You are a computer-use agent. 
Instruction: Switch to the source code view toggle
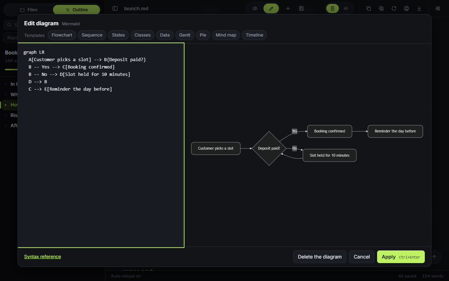tap(346, 8)
